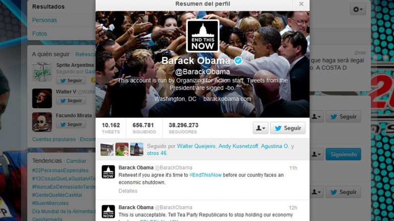This screenshot has width=394, height=221.
Task: Click the Sprite Argentina avatar
Action: pos(42,72)
